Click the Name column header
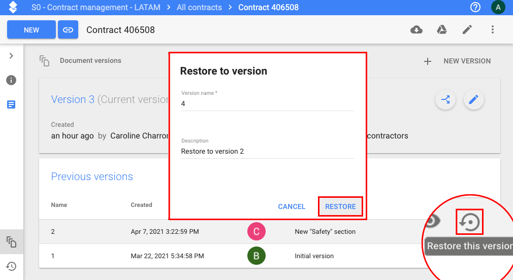 coord(59,205)
